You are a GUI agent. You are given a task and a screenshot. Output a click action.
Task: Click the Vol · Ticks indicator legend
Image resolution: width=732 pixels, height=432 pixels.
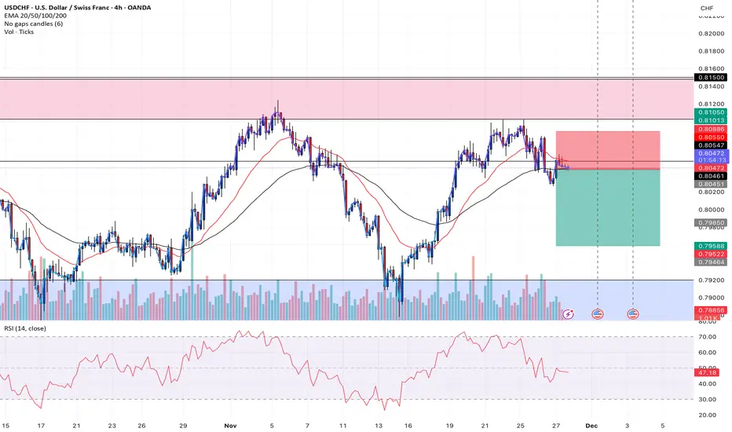(19, 31)
